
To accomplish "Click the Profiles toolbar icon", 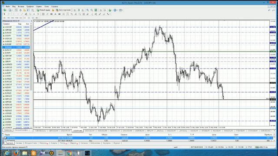I will (10, 10).
